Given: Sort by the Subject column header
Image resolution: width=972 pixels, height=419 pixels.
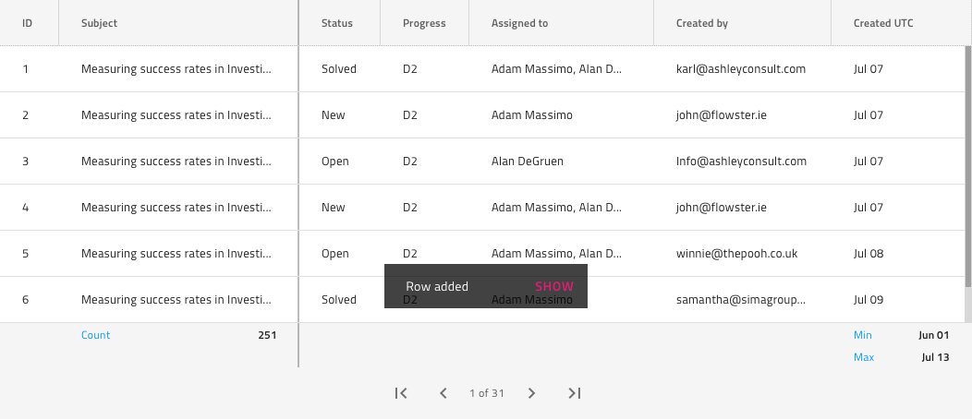Looking at the screenshot, I should click(100, 23).
